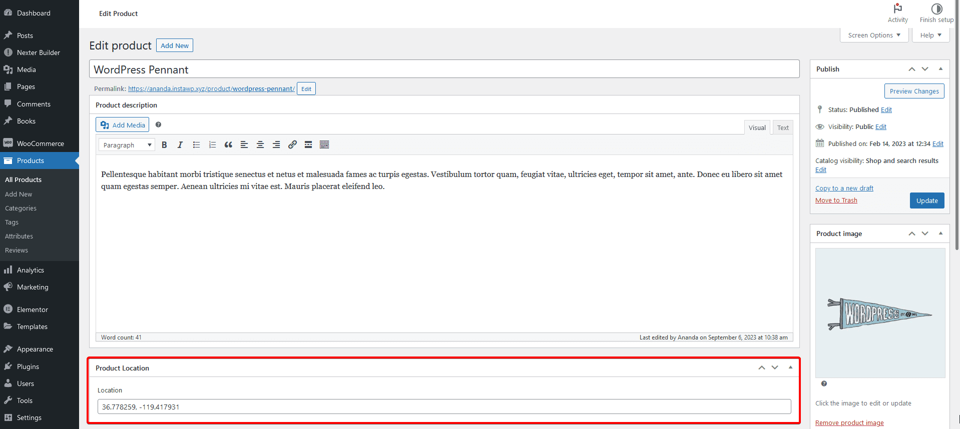The image size is (960, 429).
Task: Switch to the Text editor tab
Action: click(x=783, y=128)
